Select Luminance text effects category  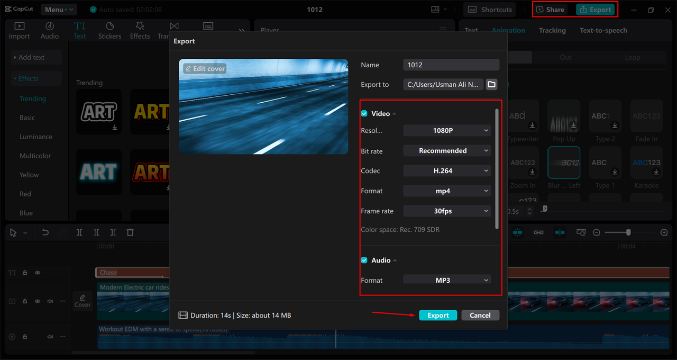pyautogui.click(x=36, y=137)
